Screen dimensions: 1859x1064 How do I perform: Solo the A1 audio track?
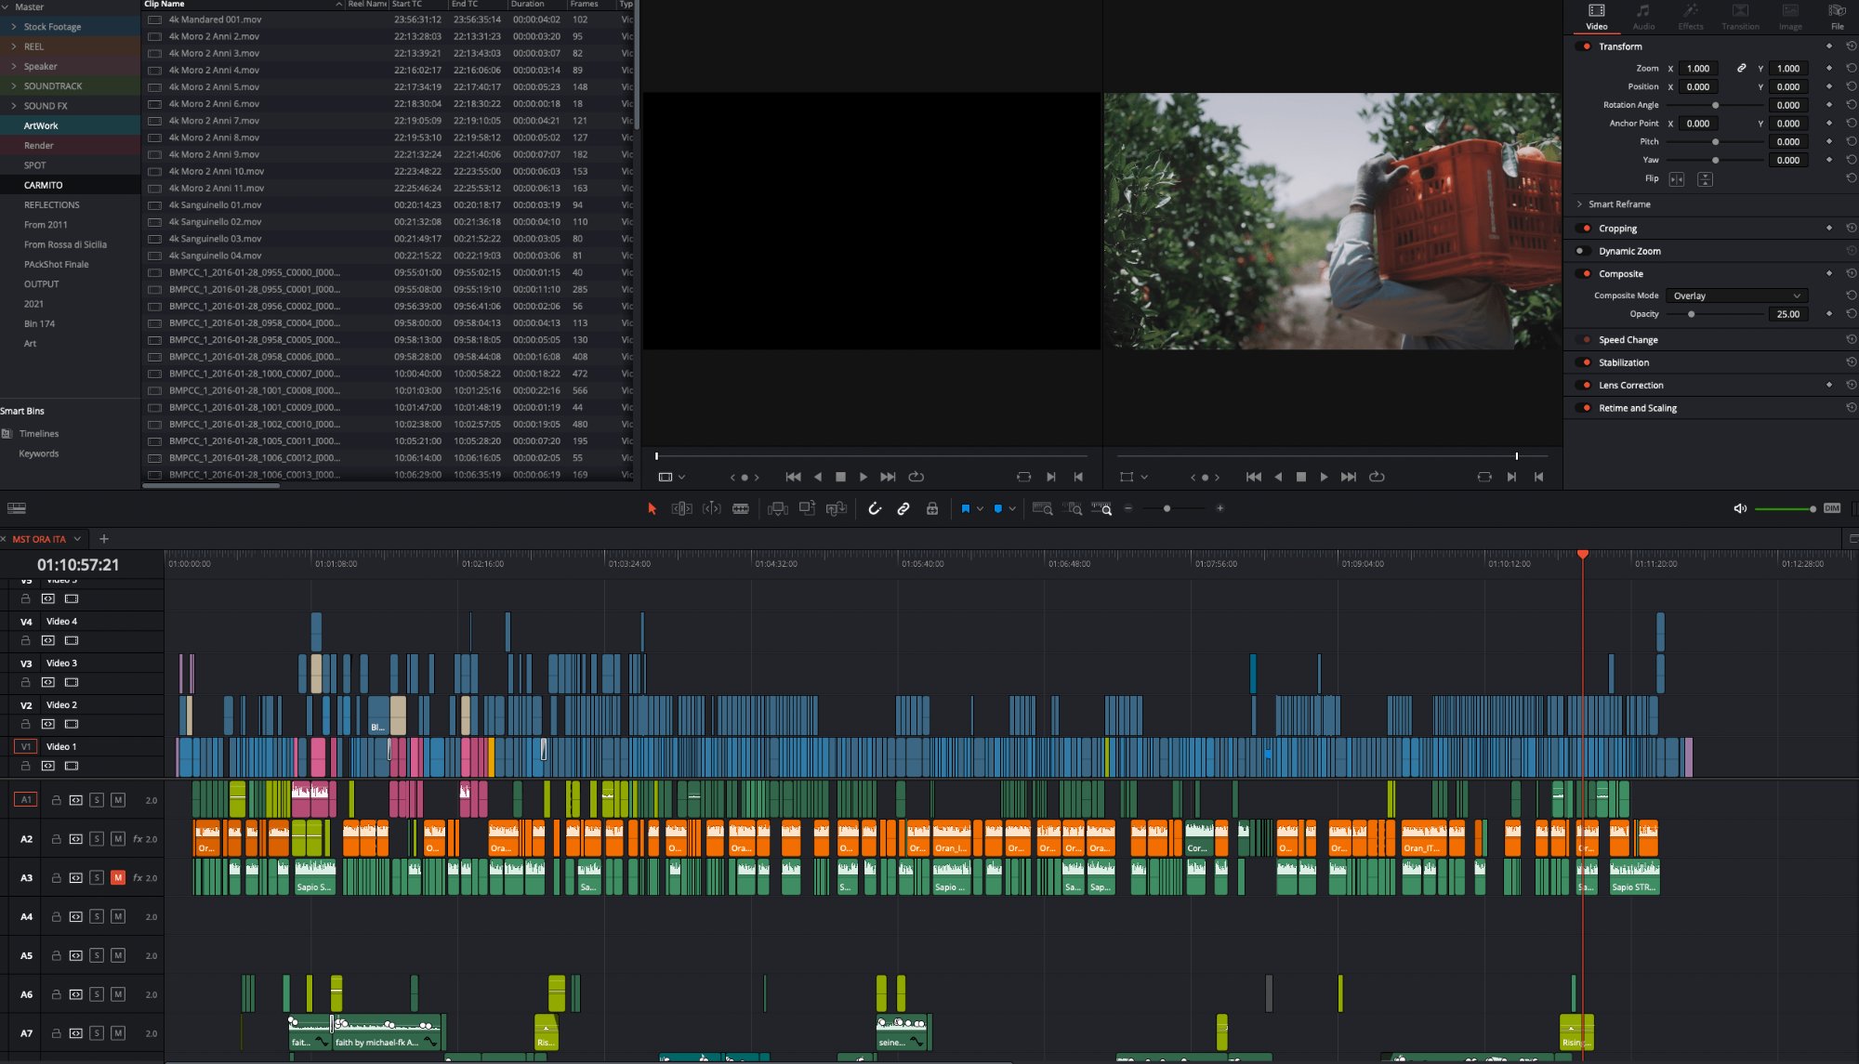[x=96, y=798]
